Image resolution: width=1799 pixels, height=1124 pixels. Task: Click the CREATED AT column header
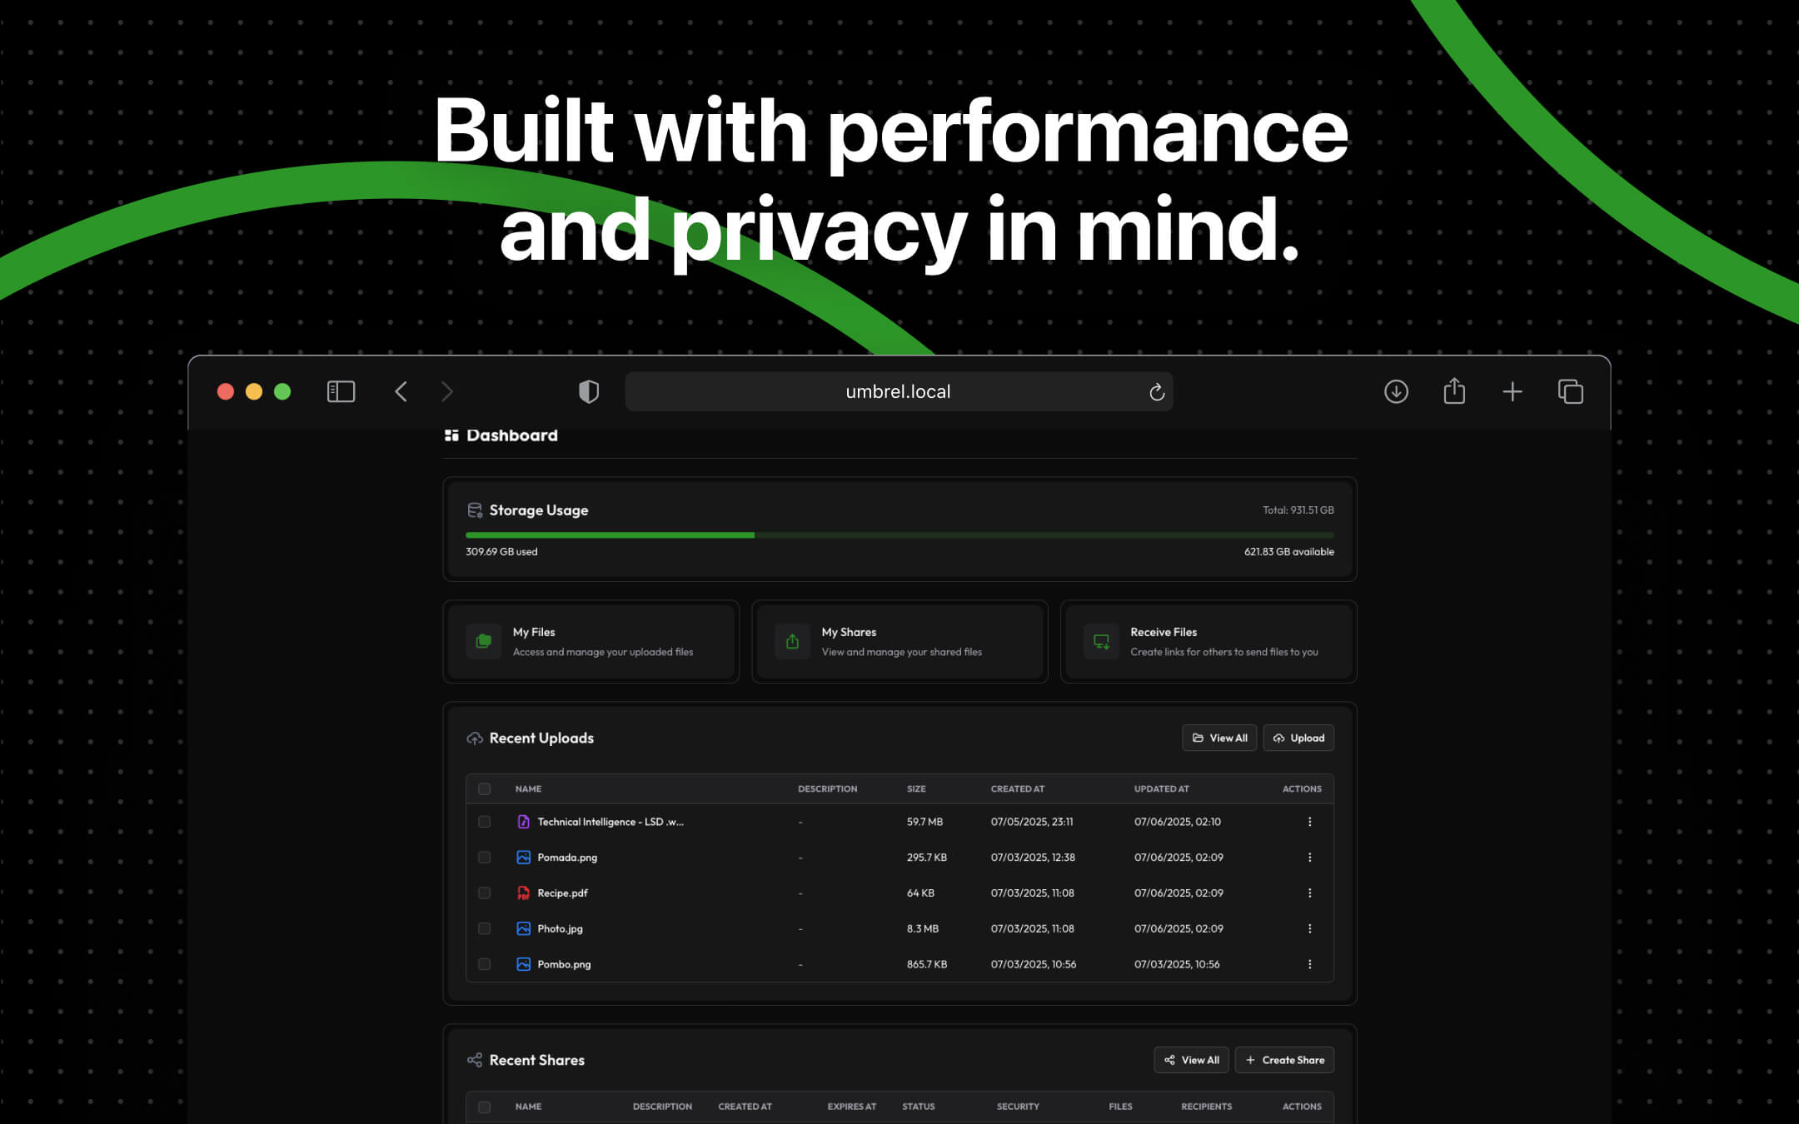pyautogui.click(x=1017, y=788)
